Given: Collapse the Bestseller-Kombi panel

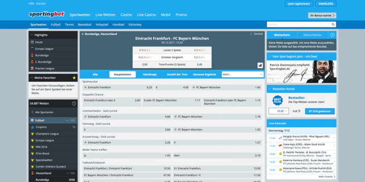Looking at the screenshot, I should click(x=270, y=89).
